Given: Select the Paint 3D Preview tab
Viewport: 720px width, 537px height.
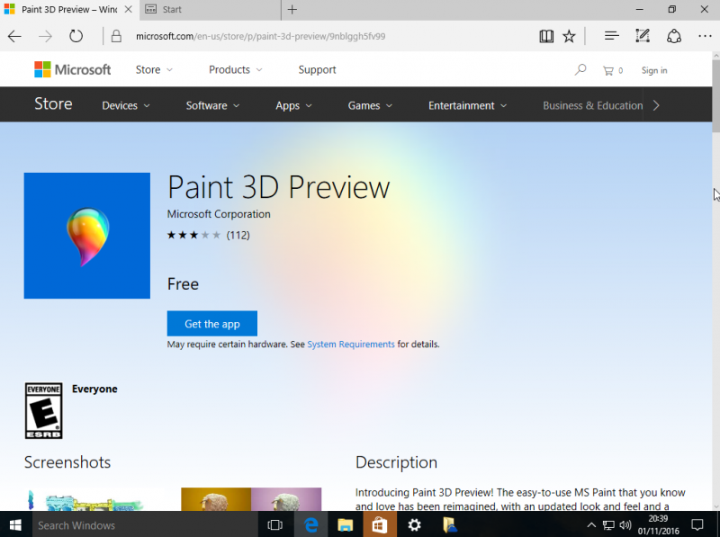Looking at the screenshot, I should pyautogui.click(x=69, y=10).
